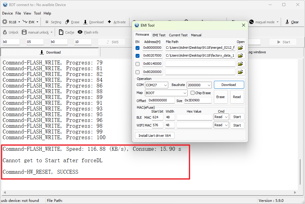The height and width of the screenshot is (204, 305).
Task: Click the Setting gear icon in toolbar
Action: click(47, 22)
